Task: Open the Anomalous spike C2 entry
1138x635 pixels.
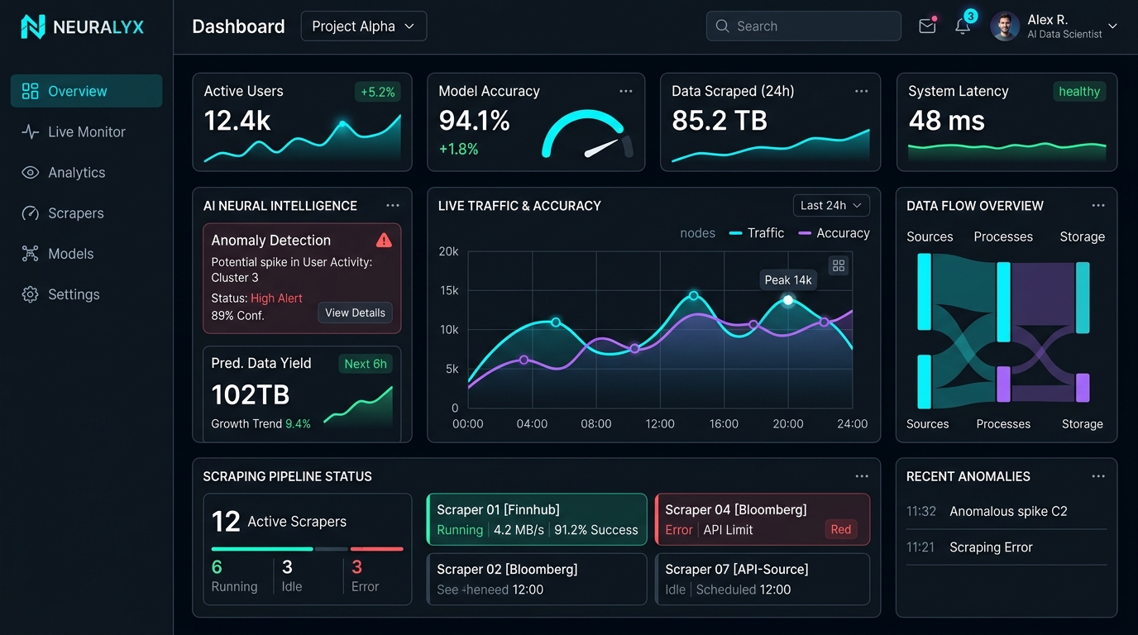Action: click(1007, 511)
